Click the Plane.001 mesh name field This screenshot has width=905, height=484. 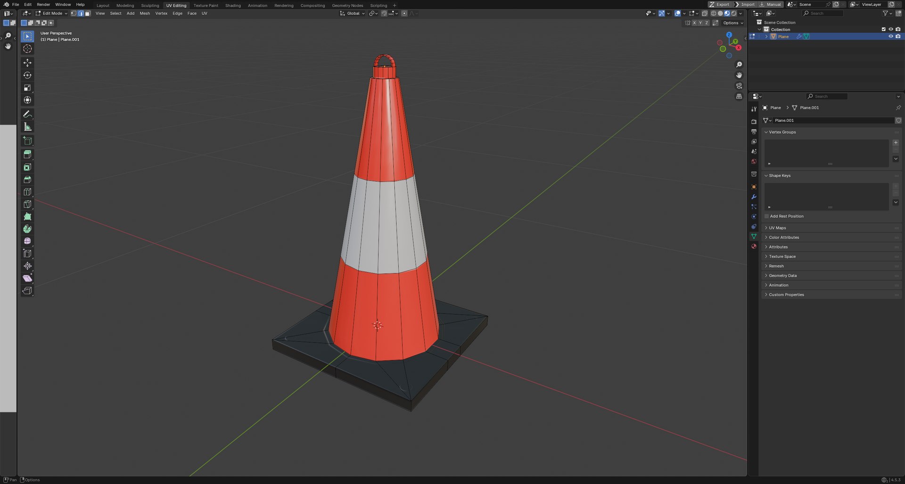pos(833,120)
